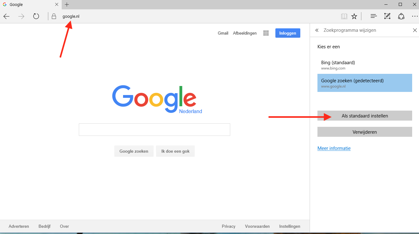
Task: Reload the page with refresh icon
Action: click(x=36, y=16)
